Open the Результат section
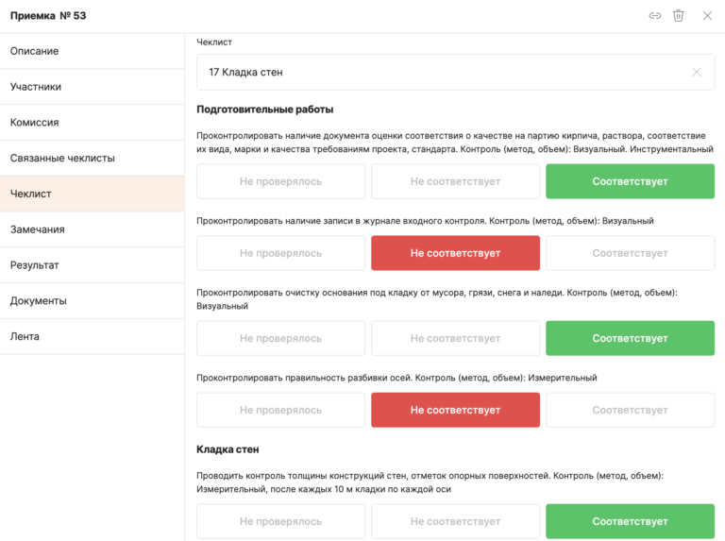This screenshot has height=541, width=725. [x=92, y=265]
